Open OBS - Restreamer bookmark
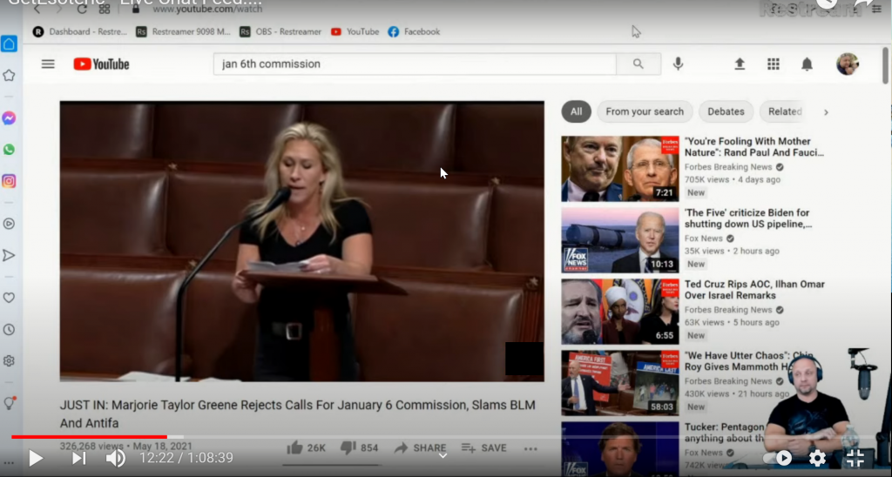 click(280, 32)
